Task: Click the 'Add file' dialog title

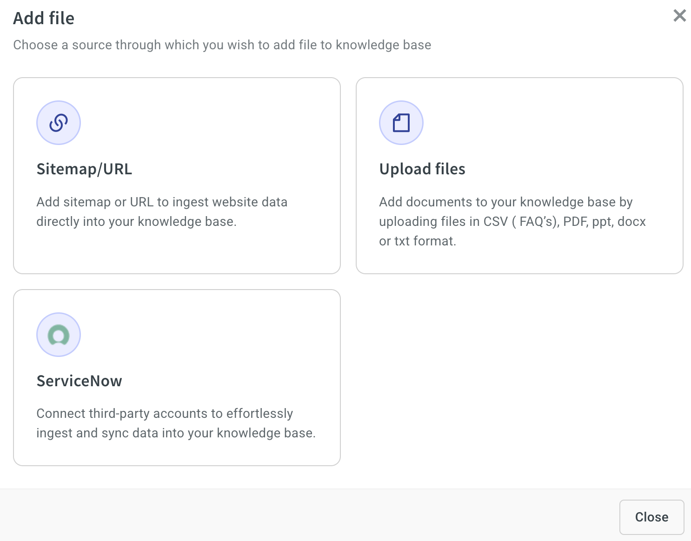Action: click(44, 19)
